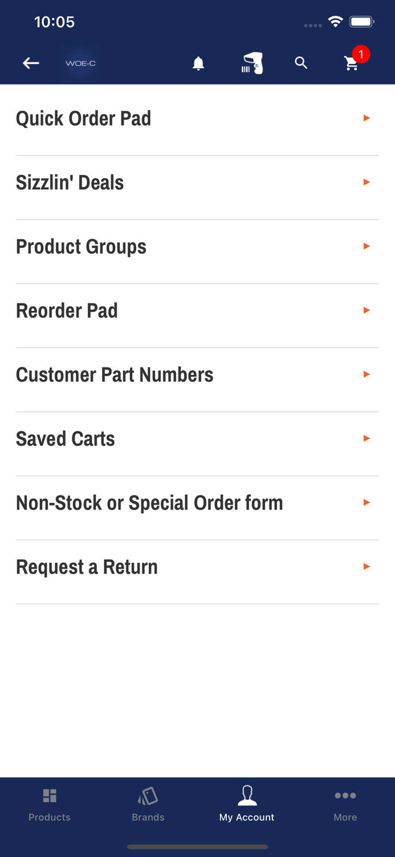
Task: Tap the More ellipsis icon
Action: [x=345, y=795]
